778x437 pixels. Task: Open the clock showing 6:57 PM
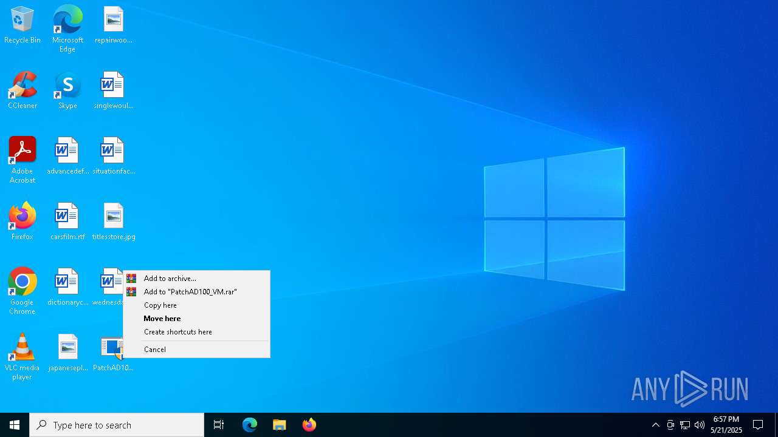click(726, 425)
